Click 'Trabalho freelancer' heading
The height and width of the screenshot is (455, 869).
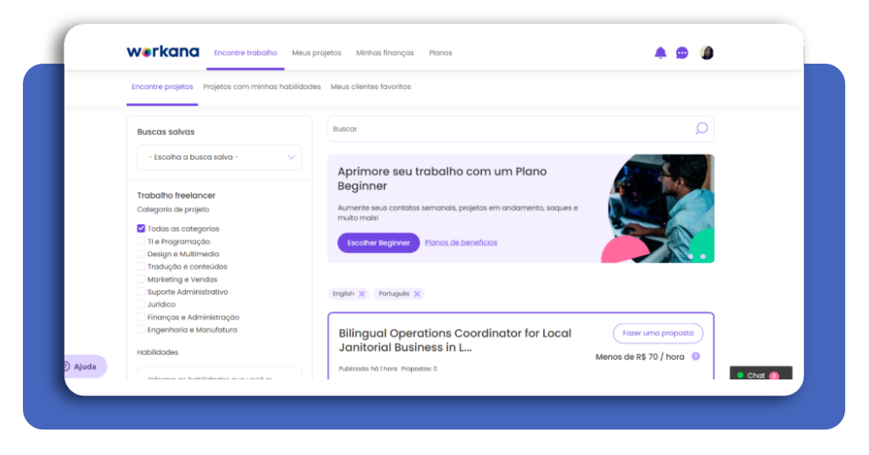pos(177,195)
